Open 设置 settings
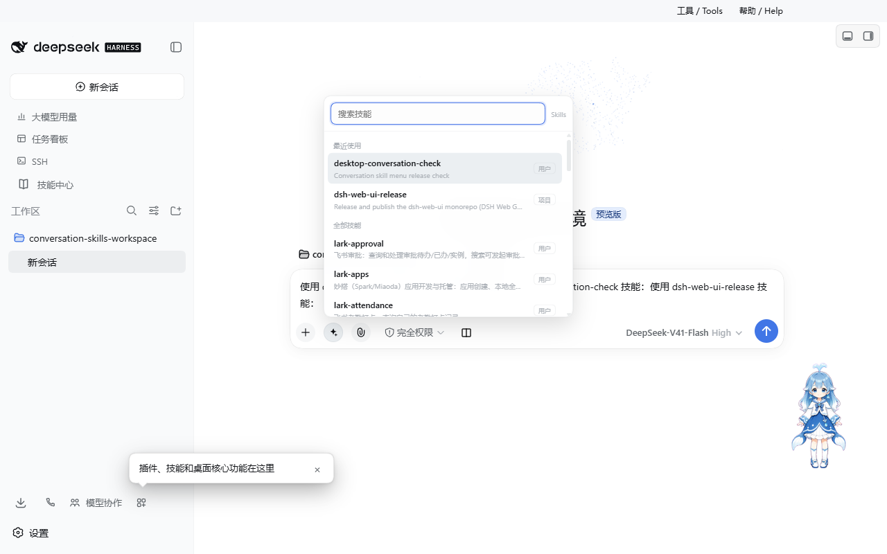The width and height of the screenshot is (887, 554). tap(31, 533)
